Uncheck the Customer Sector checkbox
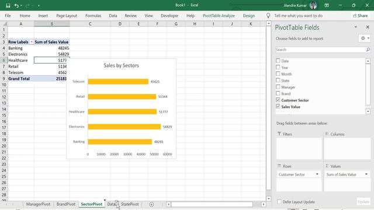Viewport: 374px width, 210px height. point(278,100)
